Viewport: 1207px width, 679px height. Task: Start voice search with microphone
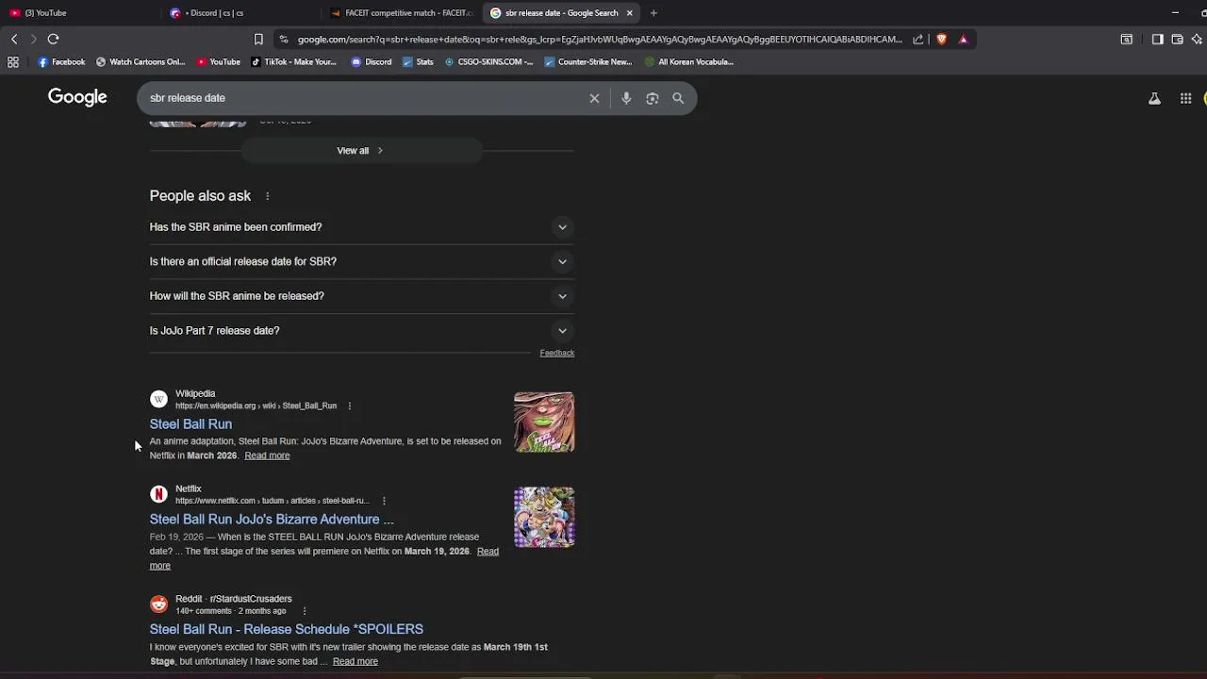(x=626, y=98)
